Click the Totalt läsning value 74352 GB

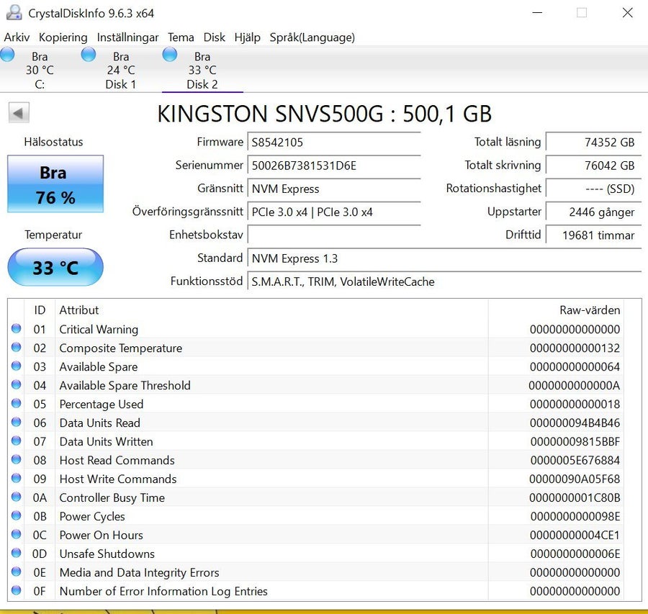coord(593,143)
